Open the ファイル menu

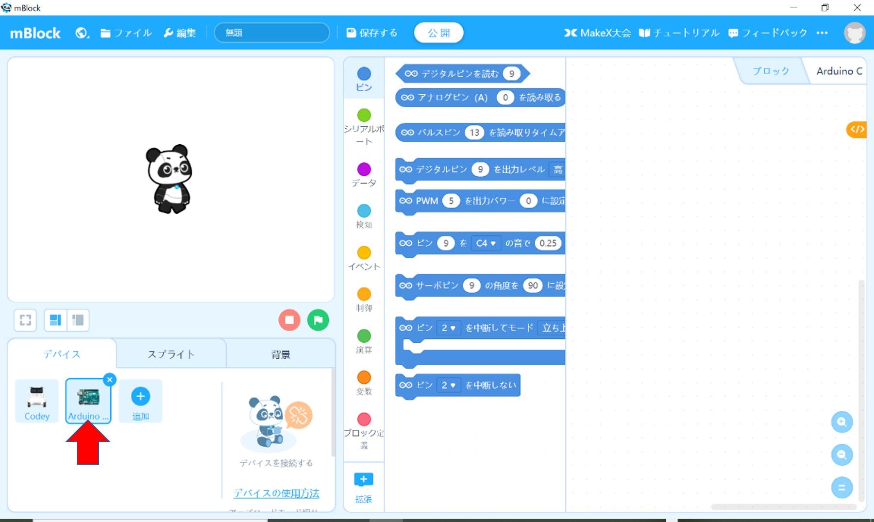pyautogui.click(x=126, y=33)
